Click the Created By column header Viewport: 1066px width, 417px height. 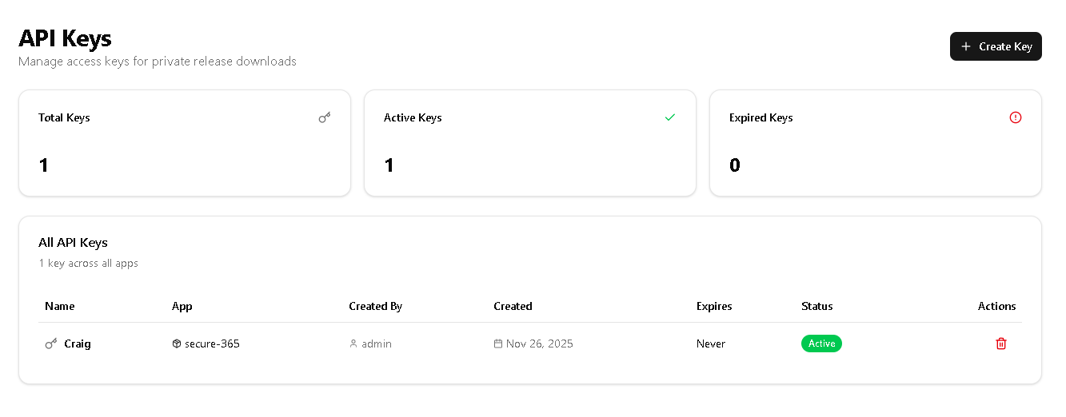click(x=375, y=306)
